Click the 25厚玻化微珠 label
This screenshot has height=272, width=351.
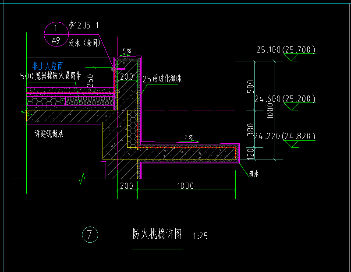[x=162, y=79]
